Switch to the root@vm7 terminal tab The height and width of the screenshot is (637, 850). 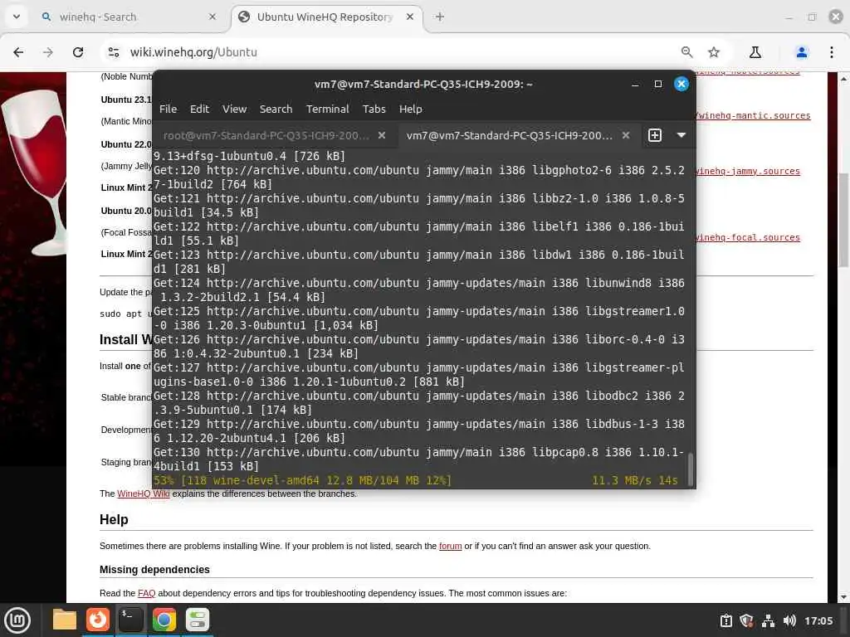tap(266, 135)
